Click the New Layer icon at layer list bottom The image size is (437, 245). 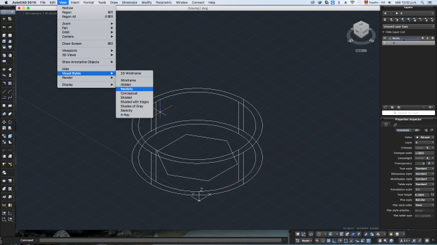coord(385,108)
